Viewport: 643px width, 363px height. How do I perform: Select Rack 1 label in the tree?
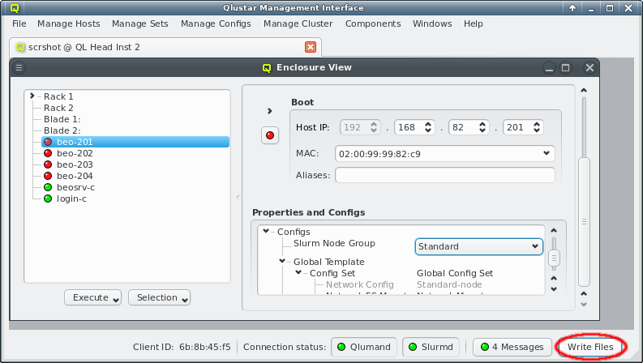pyautogui.click(x=58, y=96)
